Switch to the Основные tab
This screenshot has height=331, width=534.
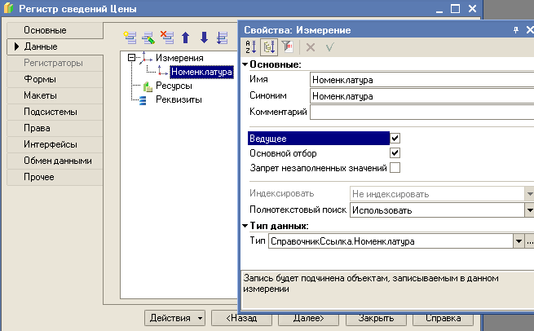pyautogui.click(x=55, y=30)
